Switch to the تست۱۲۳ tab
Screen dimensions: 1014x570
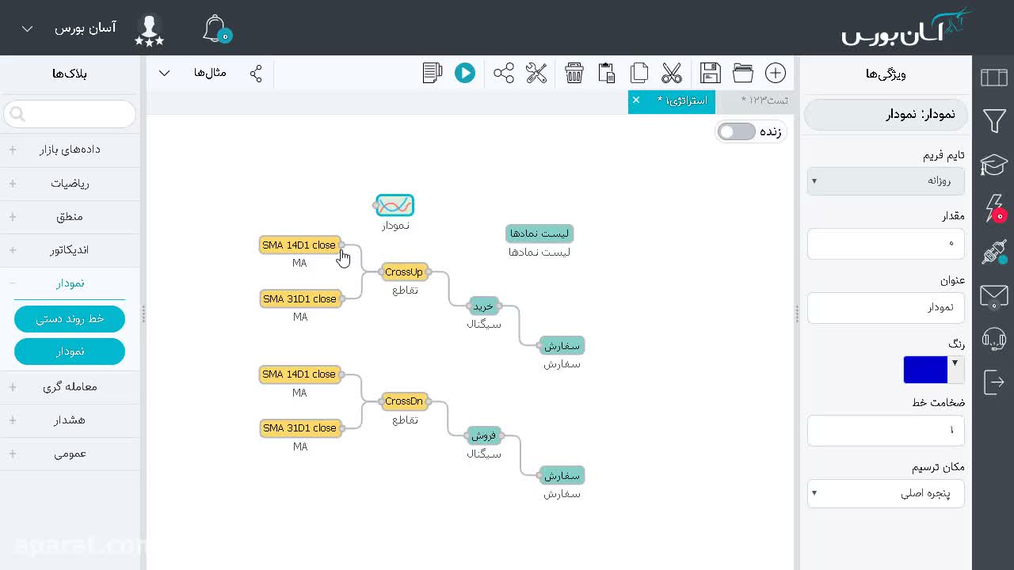click(764, 101)
